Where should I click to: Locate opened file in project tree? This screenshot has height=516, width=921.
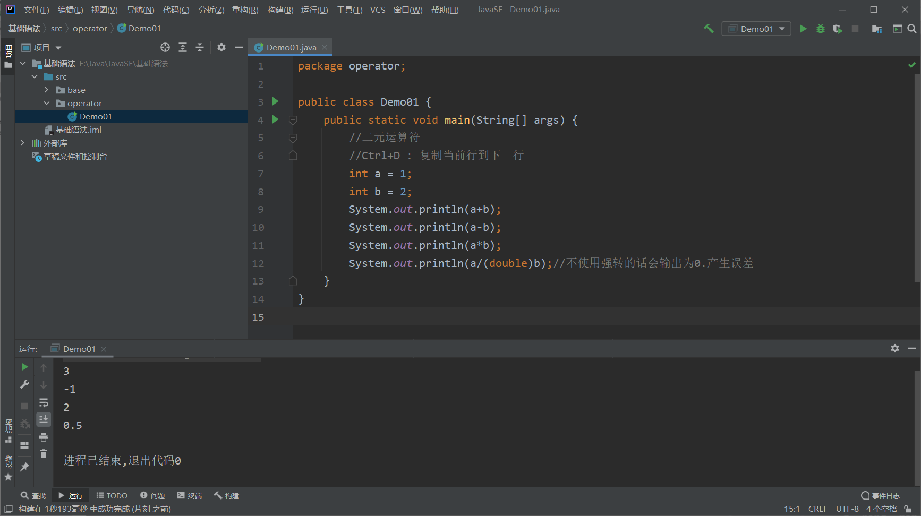[165, 47]
